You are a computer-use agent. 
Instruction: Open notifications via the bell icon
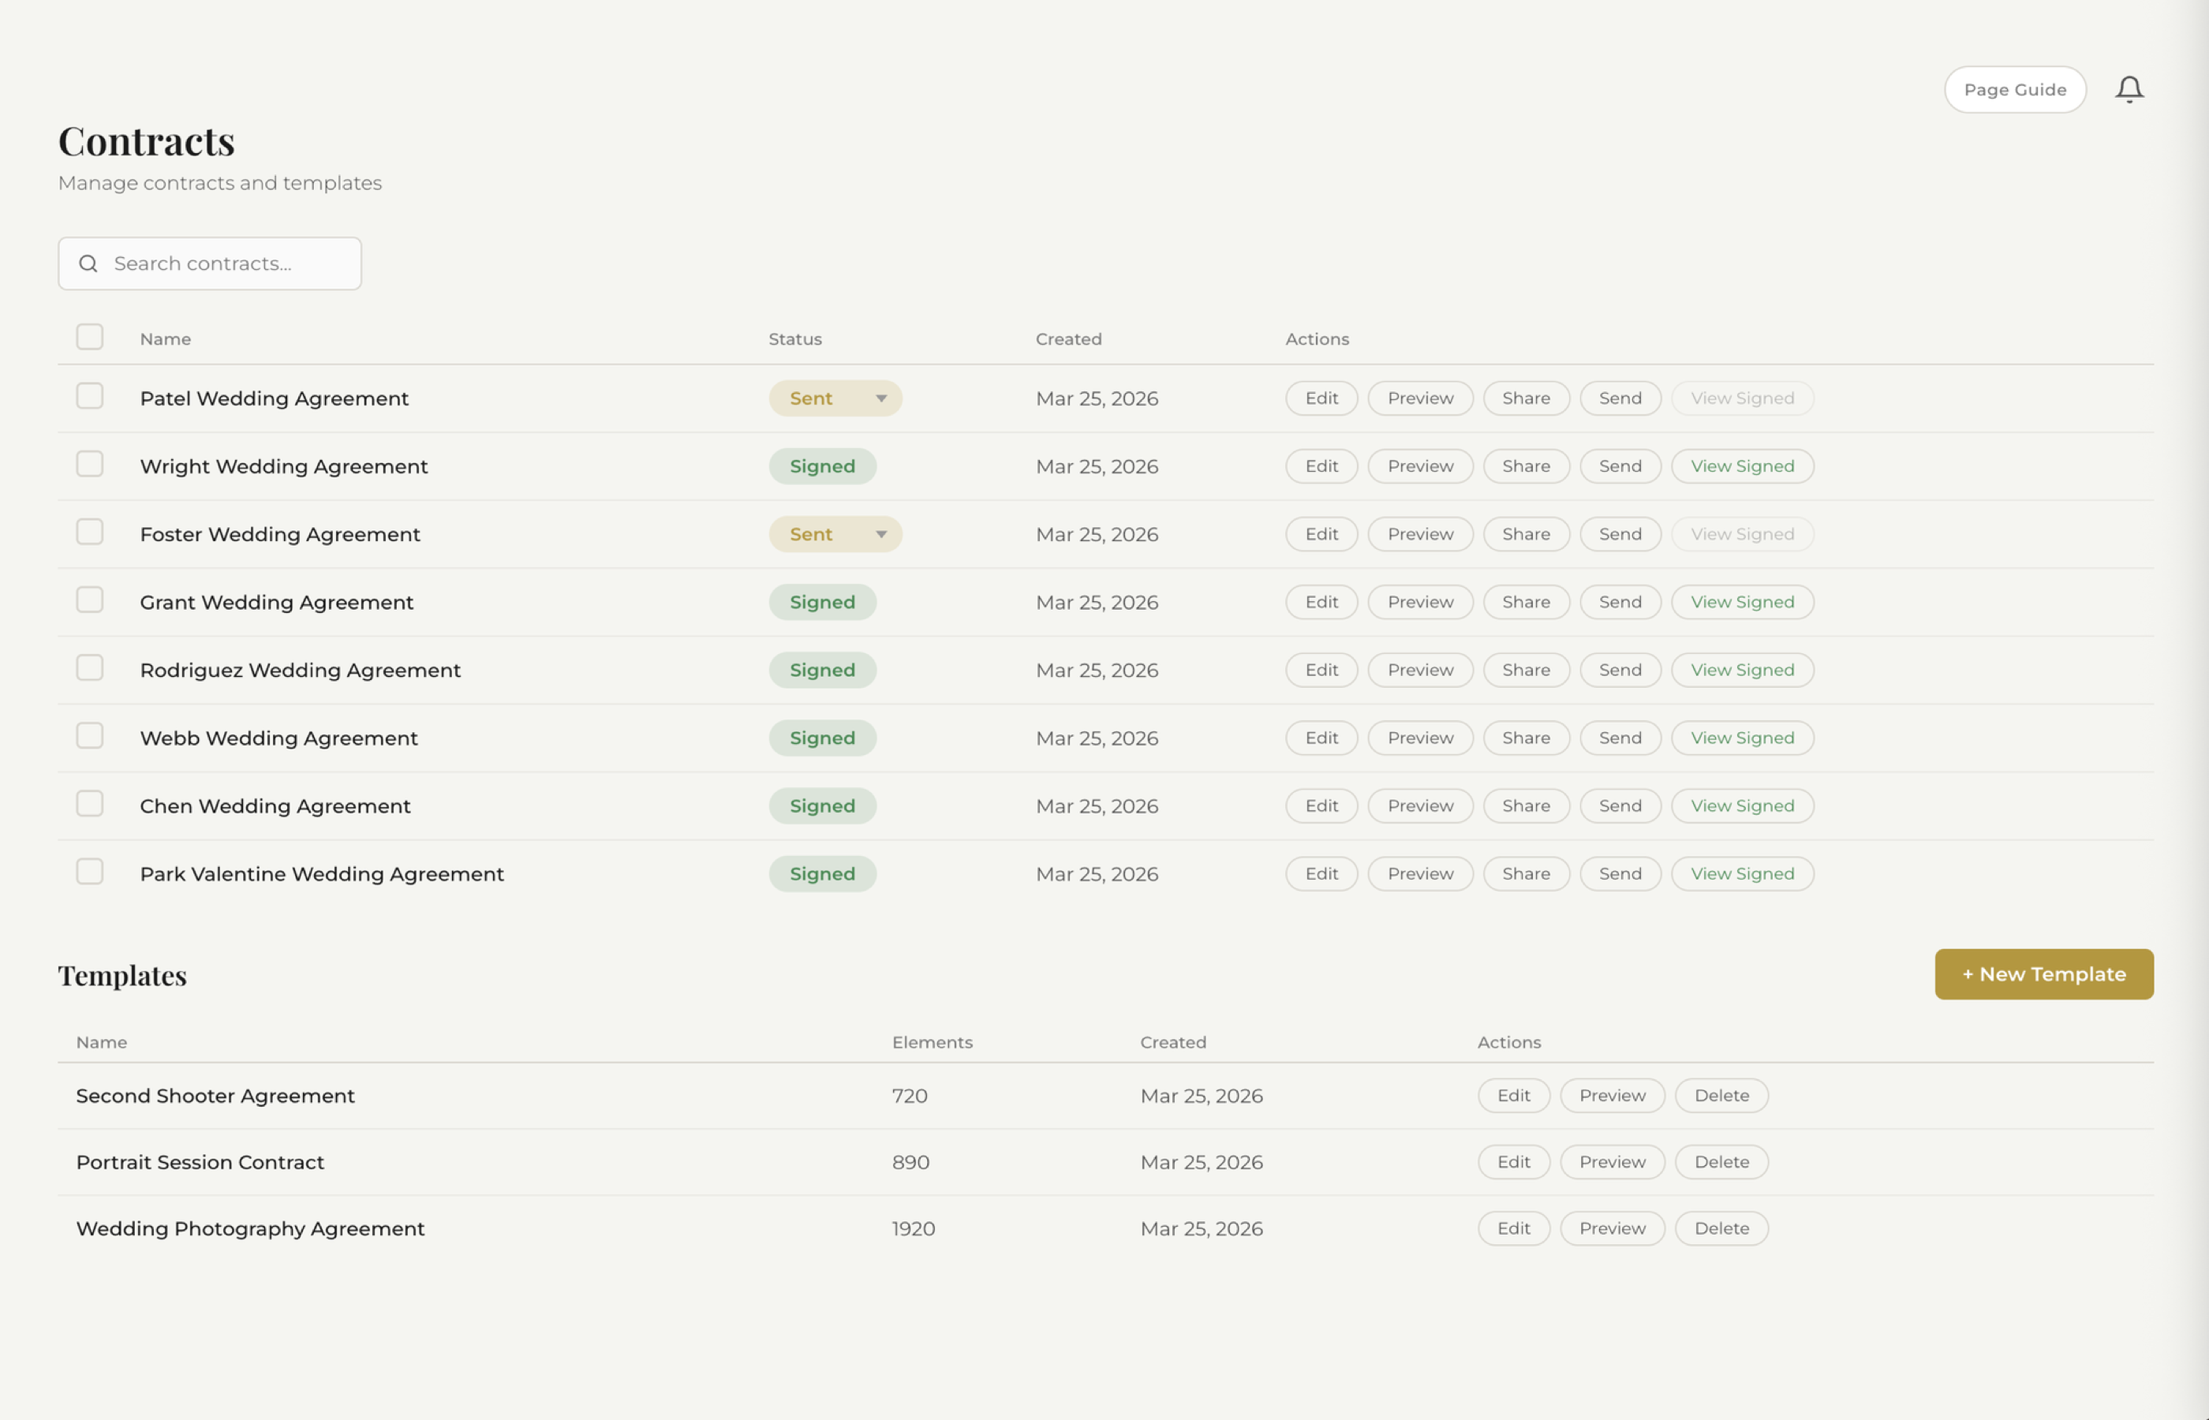(x=2129, y=88)
